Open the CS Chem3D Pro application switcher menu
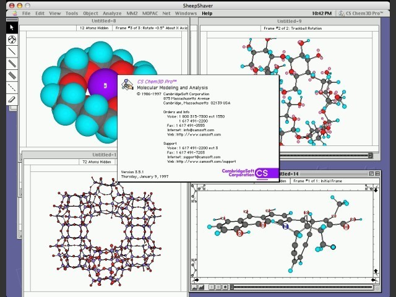This screenshot has height=297, width=396. click(x=361, y=14)
